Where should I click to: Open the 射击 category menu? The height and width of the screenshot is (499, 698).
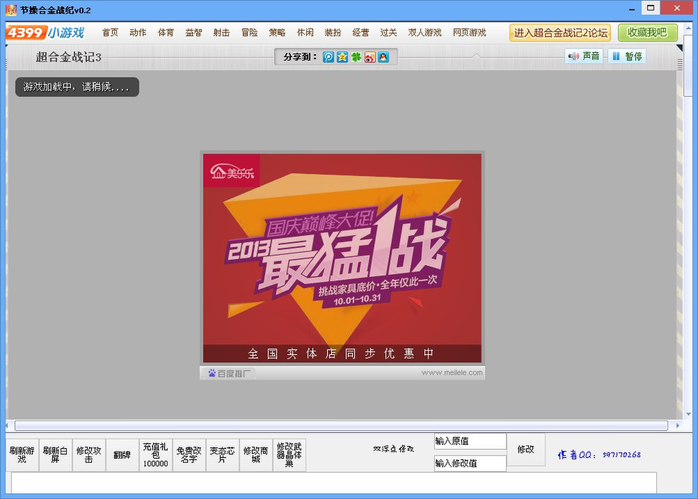222,33
